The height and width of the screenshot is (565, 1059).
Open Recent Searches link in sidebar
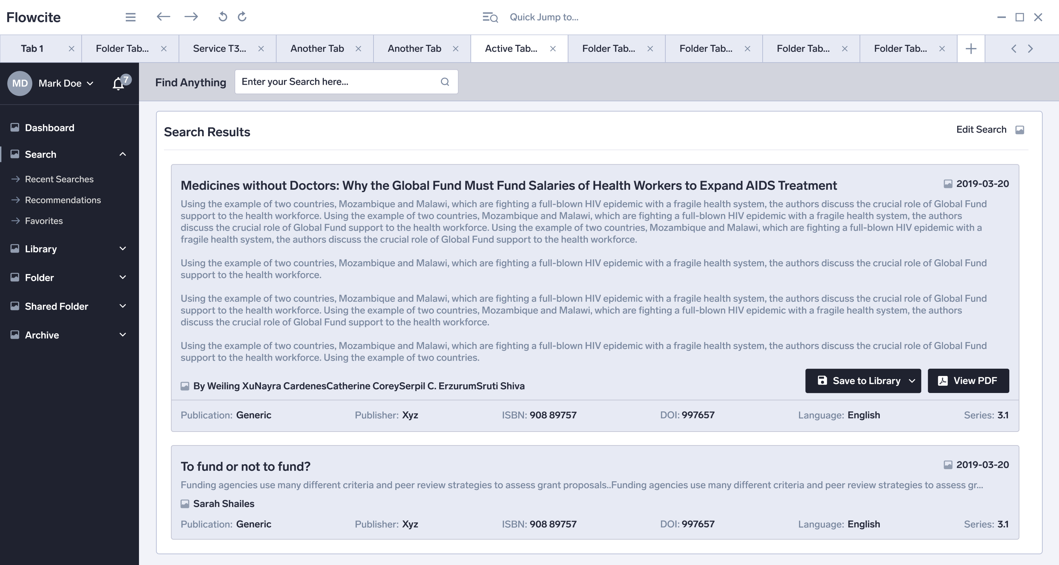click(x=59, y=179)
